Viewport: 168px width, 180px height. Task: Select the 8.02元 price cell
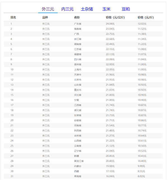pyautogui.click(x=142, y=176)
